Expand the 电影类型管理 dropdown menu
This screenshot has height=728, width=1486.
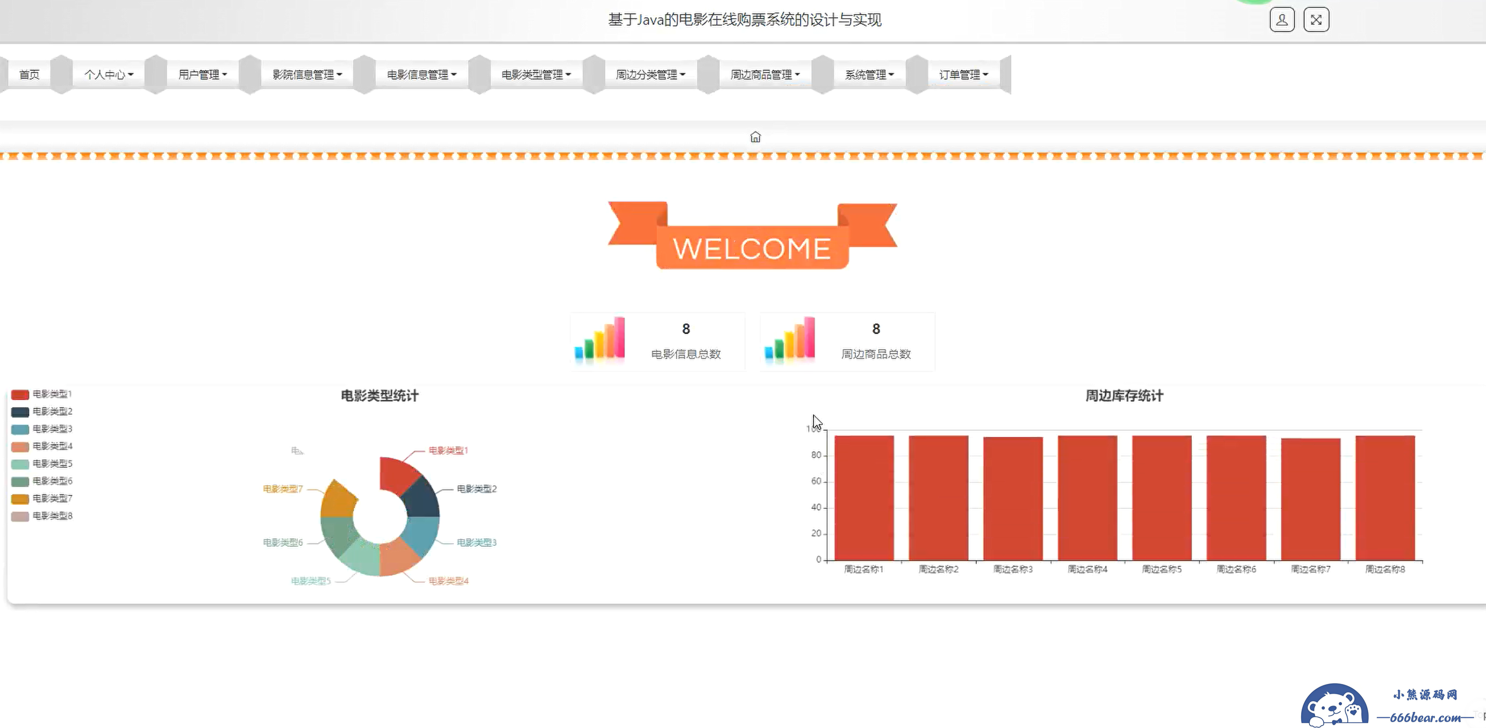[536, 74]
